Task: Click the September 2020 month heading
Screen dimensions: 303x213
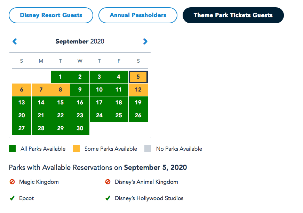Action: click(x=80, y=41)
